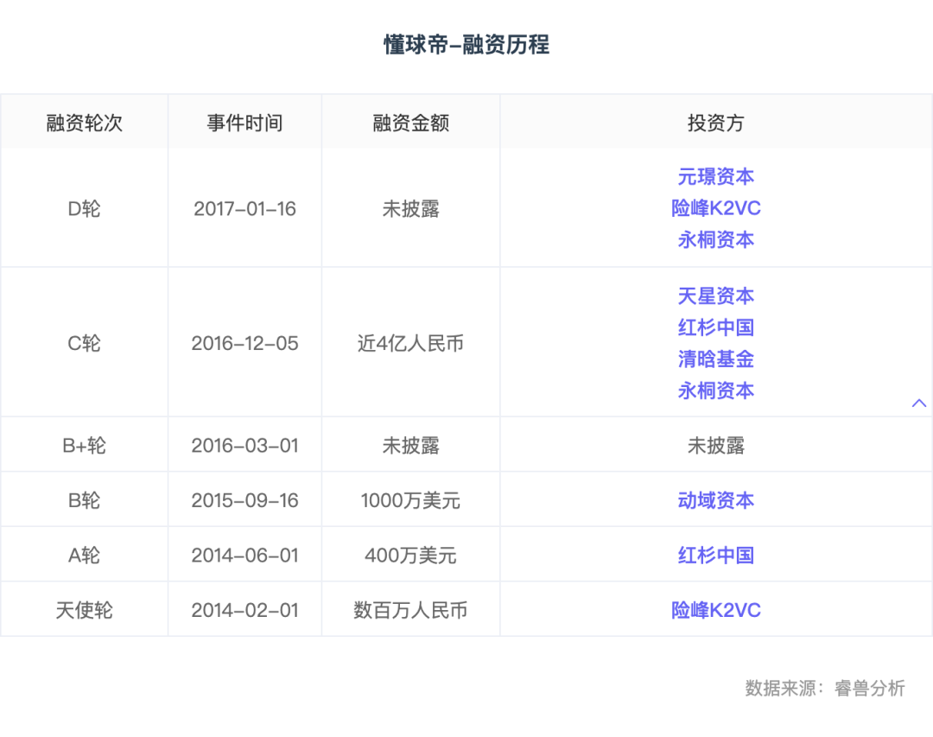
Task: Open 清晗基金 investor link
Action: pos(716,359)
